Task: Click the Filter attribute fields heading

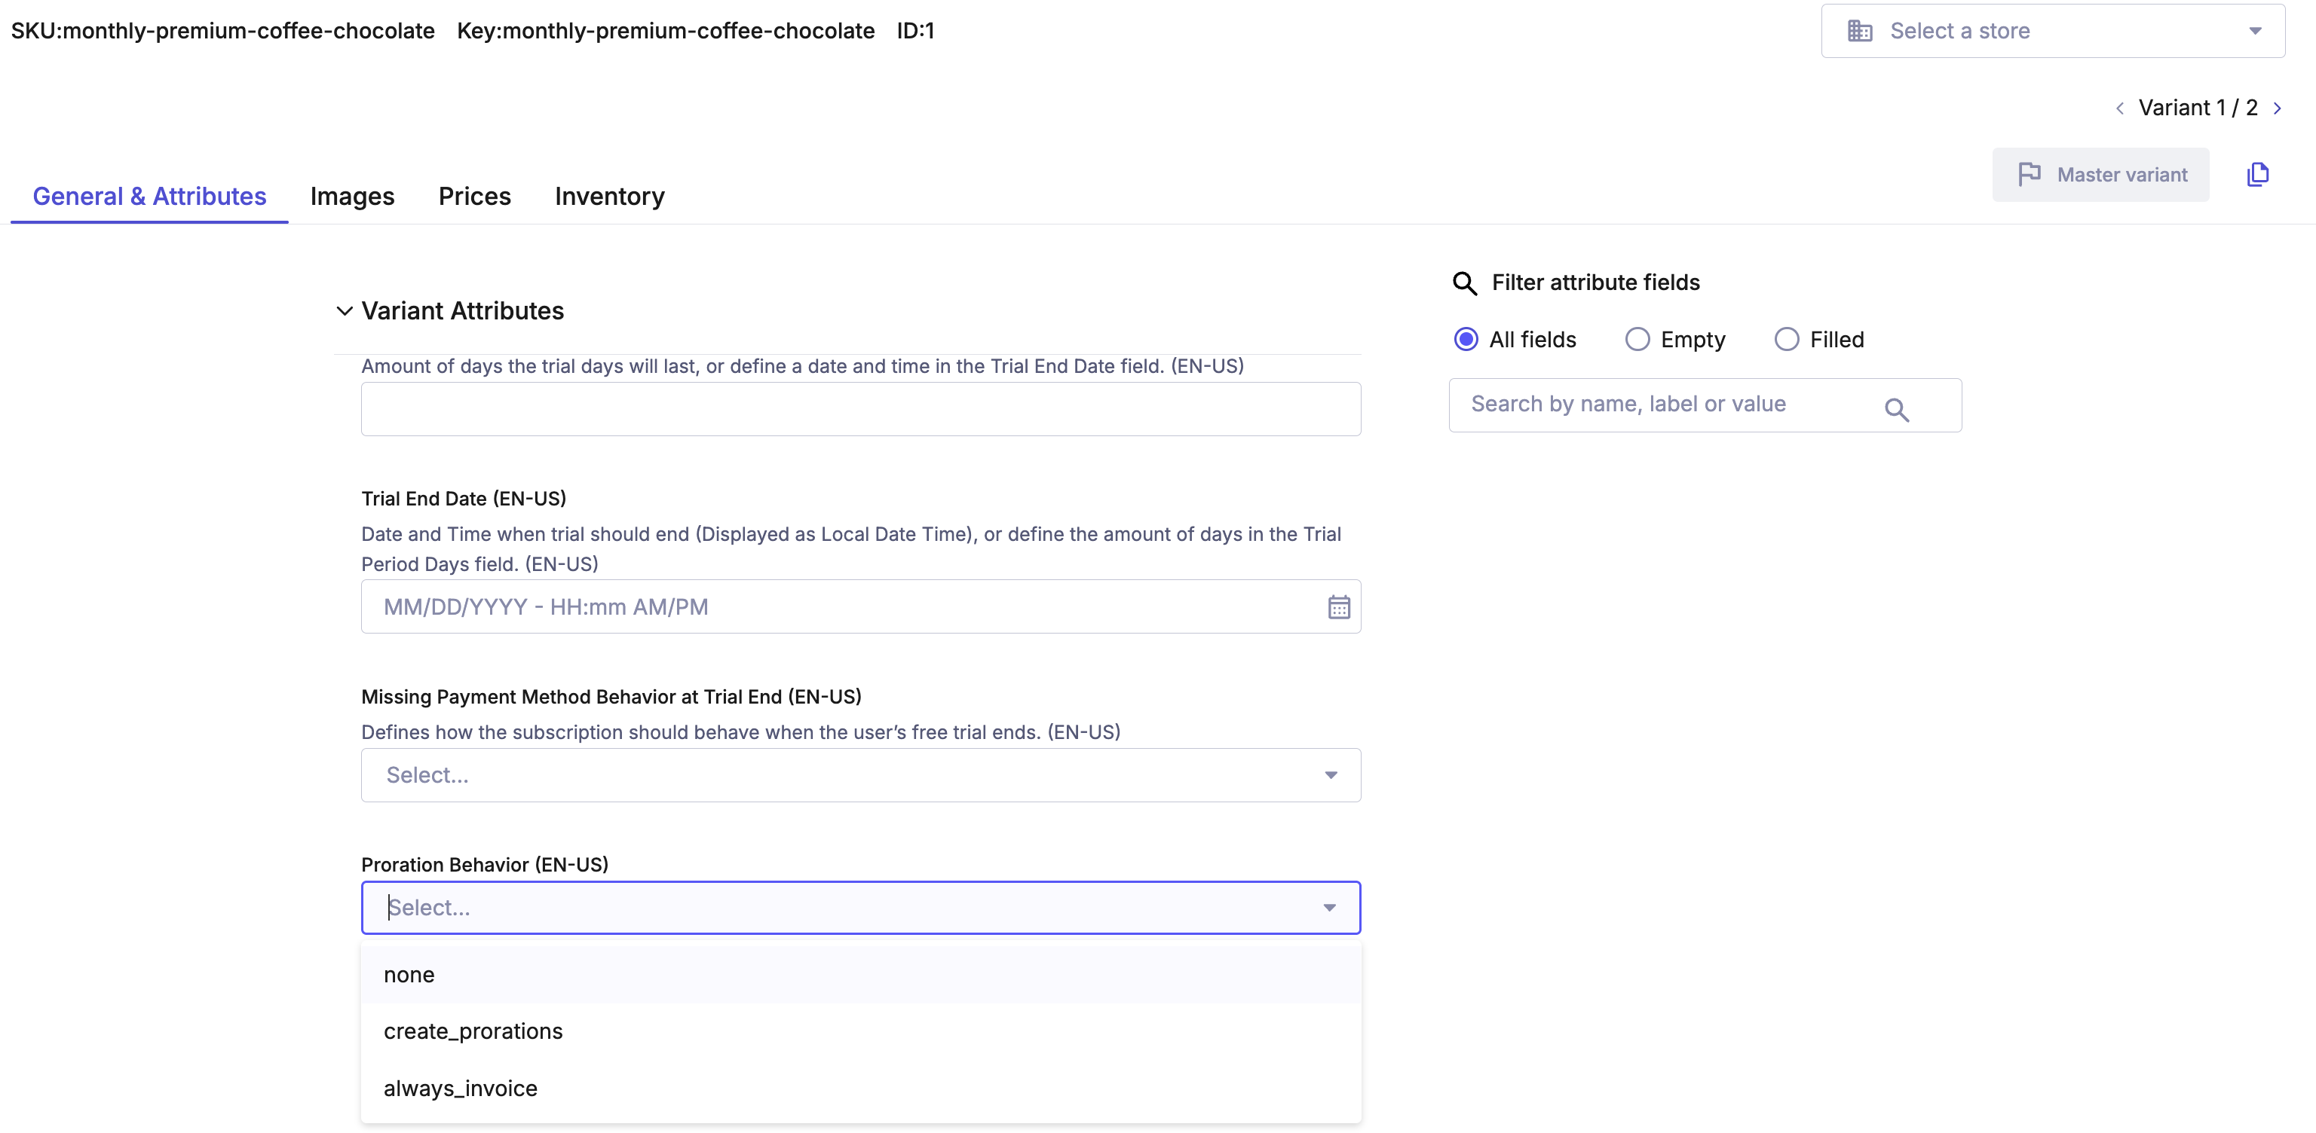Action: (x=1596, y=283)
